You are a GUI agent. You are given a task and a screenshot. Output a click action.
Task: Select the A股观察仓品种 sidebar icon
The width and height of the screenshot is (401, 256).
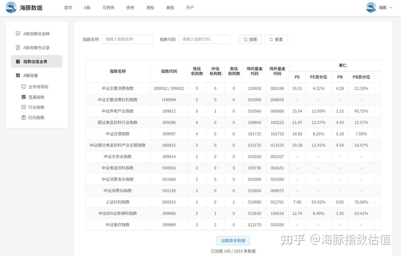point(17,34)
